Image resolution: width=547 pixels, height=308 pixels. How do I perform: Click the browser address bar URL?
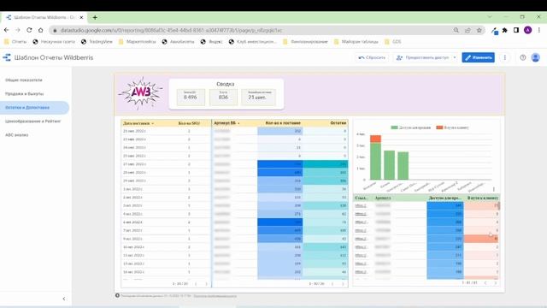(171, 31)
